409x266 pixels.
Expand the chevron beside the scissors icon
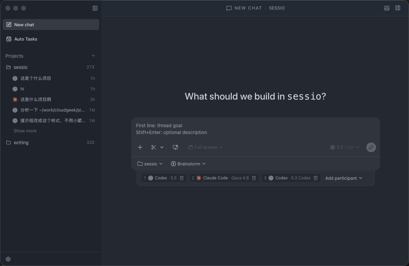(162, 147)
